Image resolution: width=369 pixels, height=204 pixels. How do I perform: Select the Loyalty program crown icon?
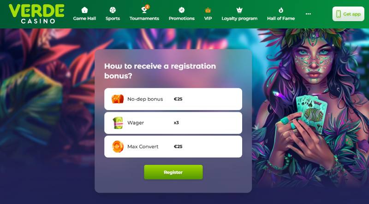click(239, 10)
